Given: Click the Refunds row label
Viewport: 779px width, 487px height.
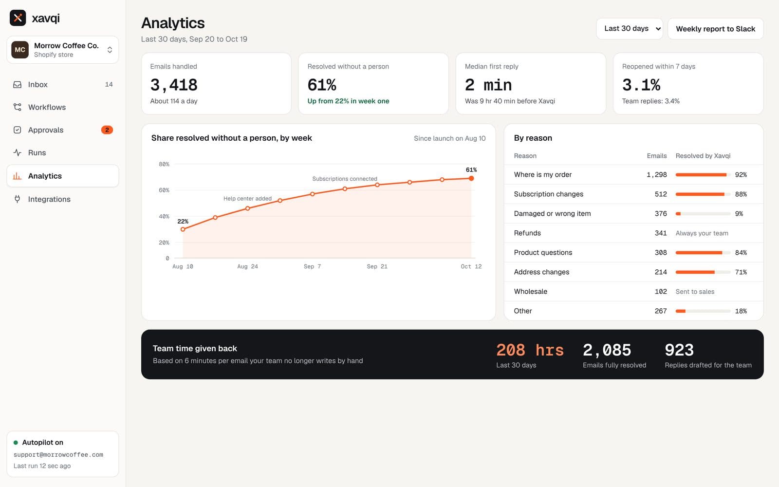Looking at the screenshot, I should click(527, 233).
